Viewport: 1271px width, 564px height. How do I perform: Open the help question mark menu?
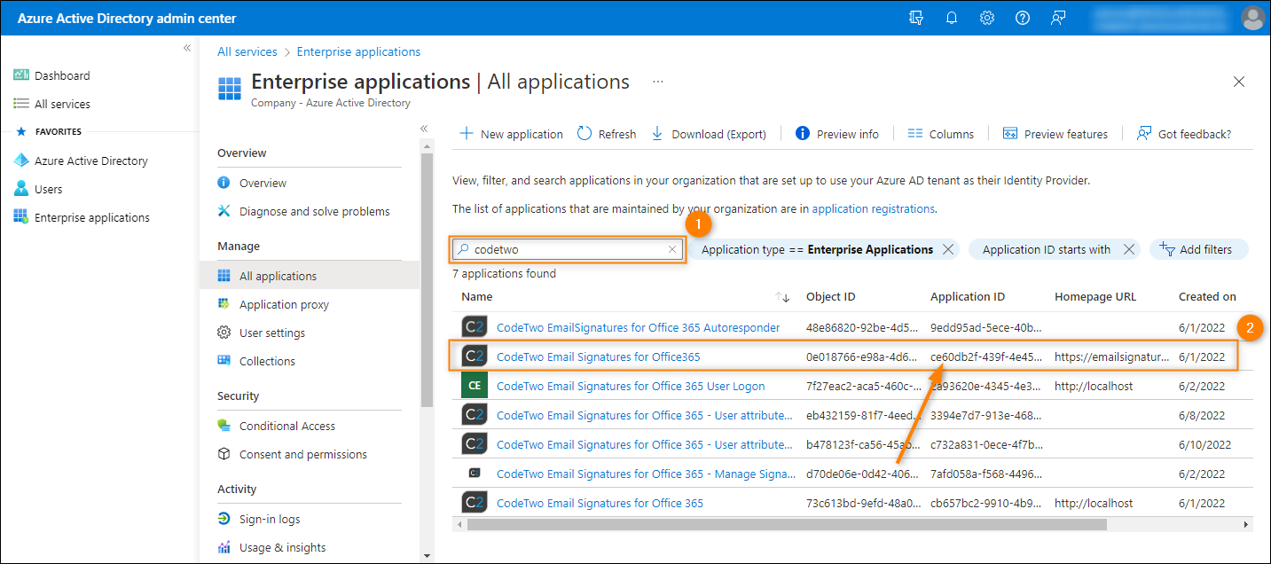pos(1023,18)
